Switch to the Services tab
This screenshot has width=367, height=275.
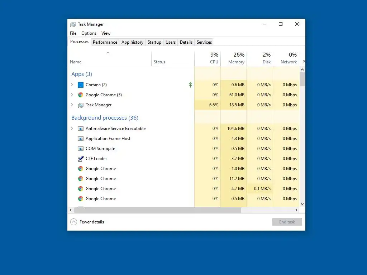tap(204, 42)
